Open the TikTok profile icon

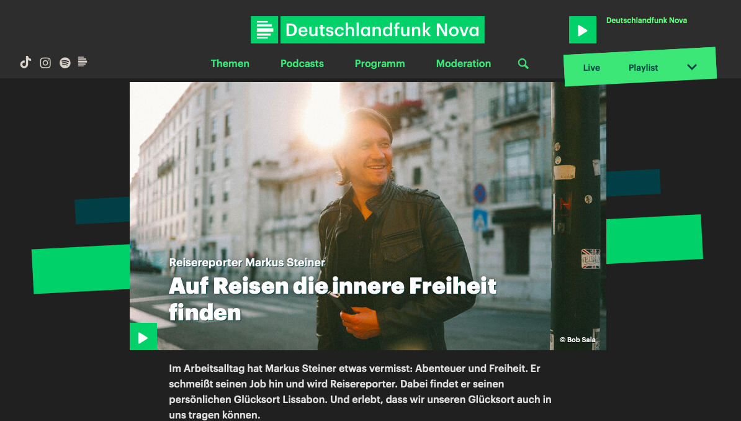click(25, 63)
